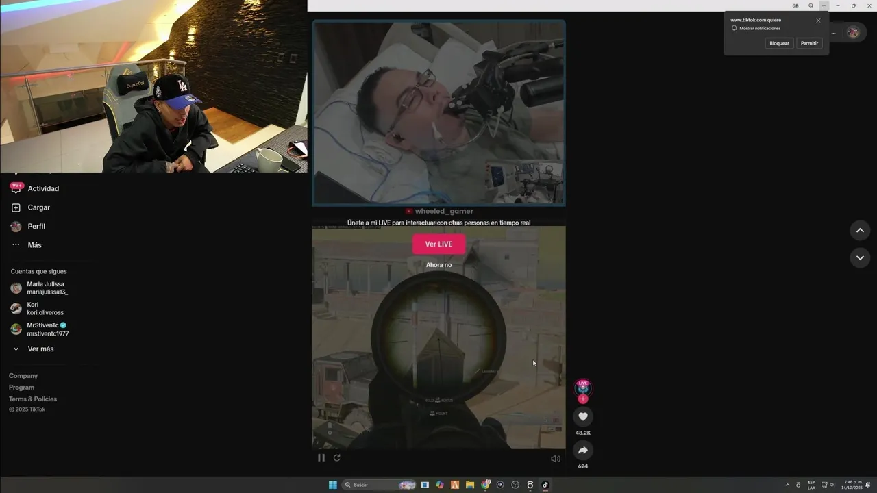Share the video with arrow icon
This screenshot has width=877, height=493.
(x=583, y=450)
